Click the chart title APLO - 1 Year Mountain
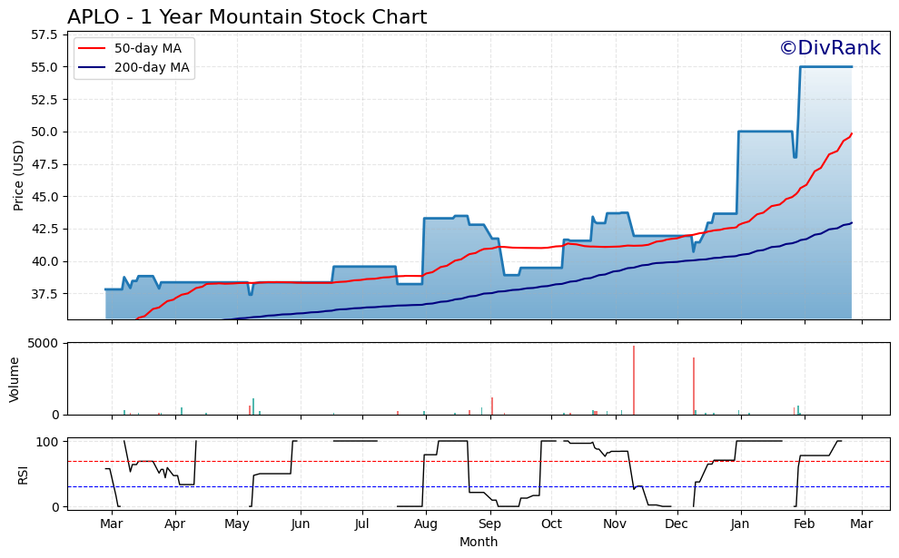This screenshot has height=558, width=899. [x=245, y=15]
